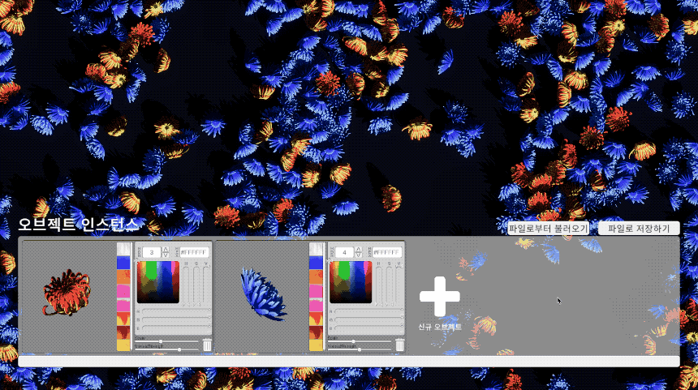Viewport: 698px width, 390px height.
Task: Click the S vertical slider in red flower panel
Action: point(196,285)
